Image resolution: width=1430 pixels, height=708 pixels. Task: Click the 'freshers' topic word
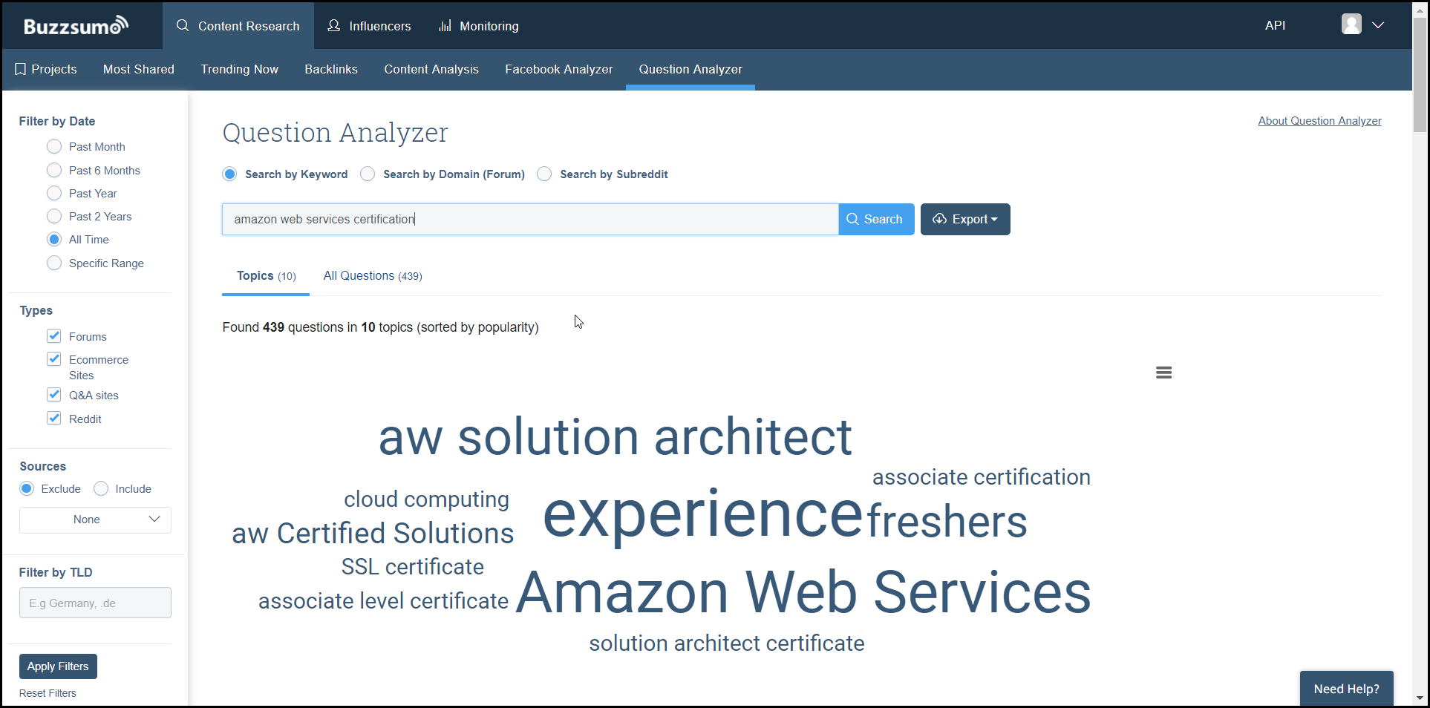click(947, 521)
